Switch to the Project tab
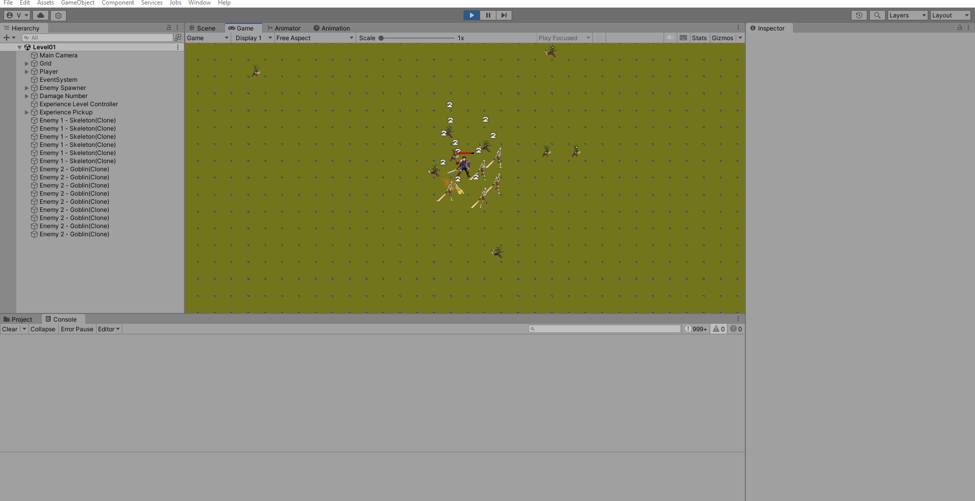This screenshot has height=501, width=975. pyautogui.click(x=18, y=319)
